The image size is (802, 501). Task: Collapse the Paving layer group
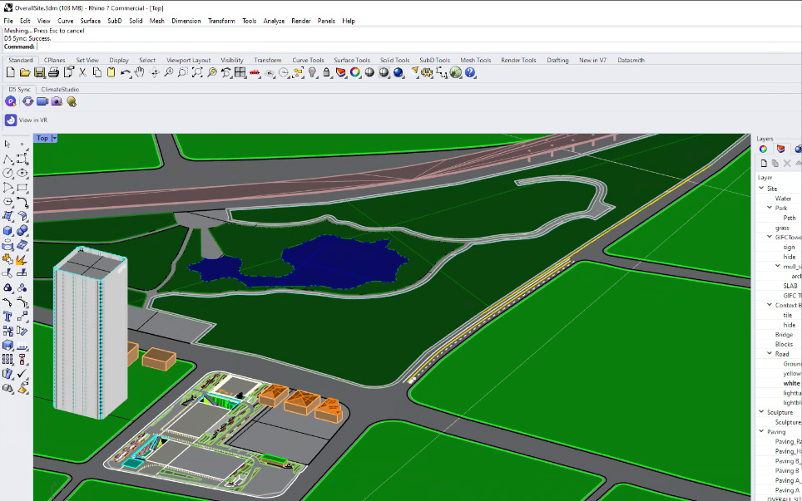(761, 432)
